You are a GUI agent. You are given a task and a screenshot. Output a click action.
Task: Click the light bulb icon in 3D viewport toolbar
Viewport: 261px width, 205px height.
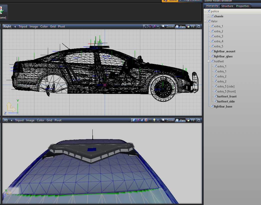point(154,120)
